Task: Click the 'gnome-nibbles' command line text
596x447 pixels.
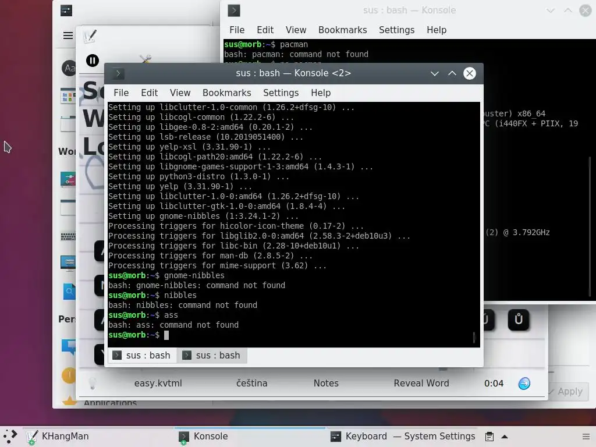Action: click(194, 275)
